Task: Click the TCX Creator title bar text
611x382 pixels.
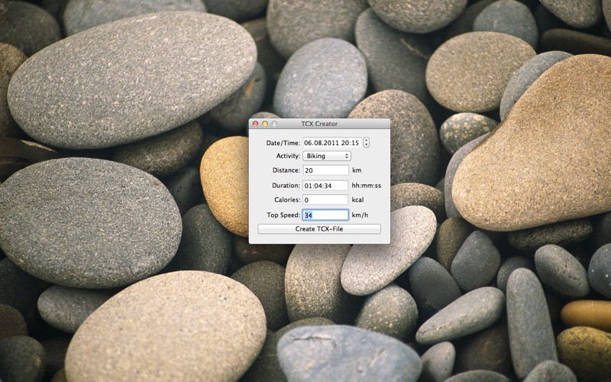Action: 319,124
